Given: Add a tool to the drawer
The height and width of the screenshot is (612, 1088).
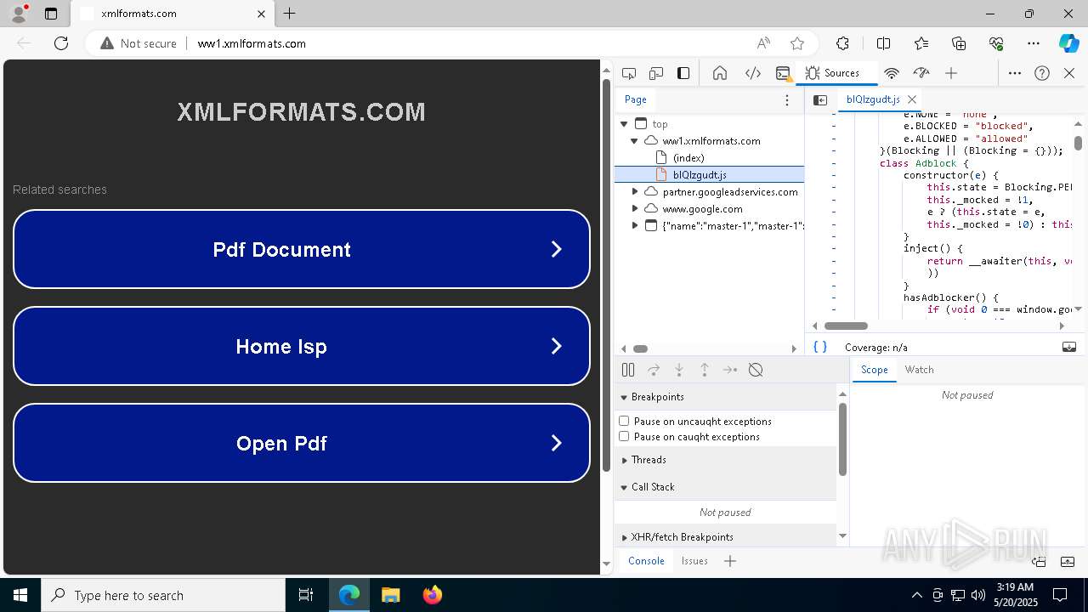Looking at the screenshot, I should click(x=730, y=561).
